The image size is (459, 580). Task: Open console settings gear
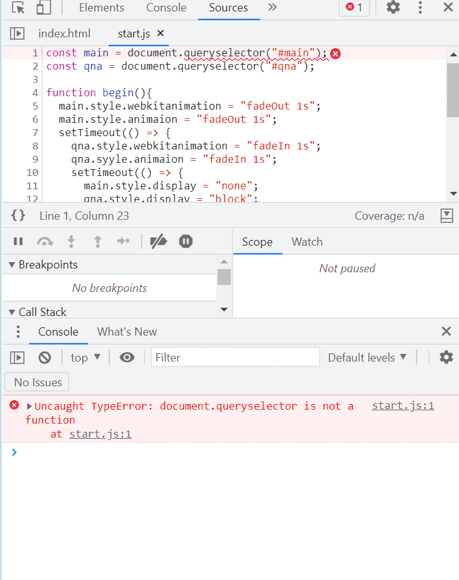[446, 357]
